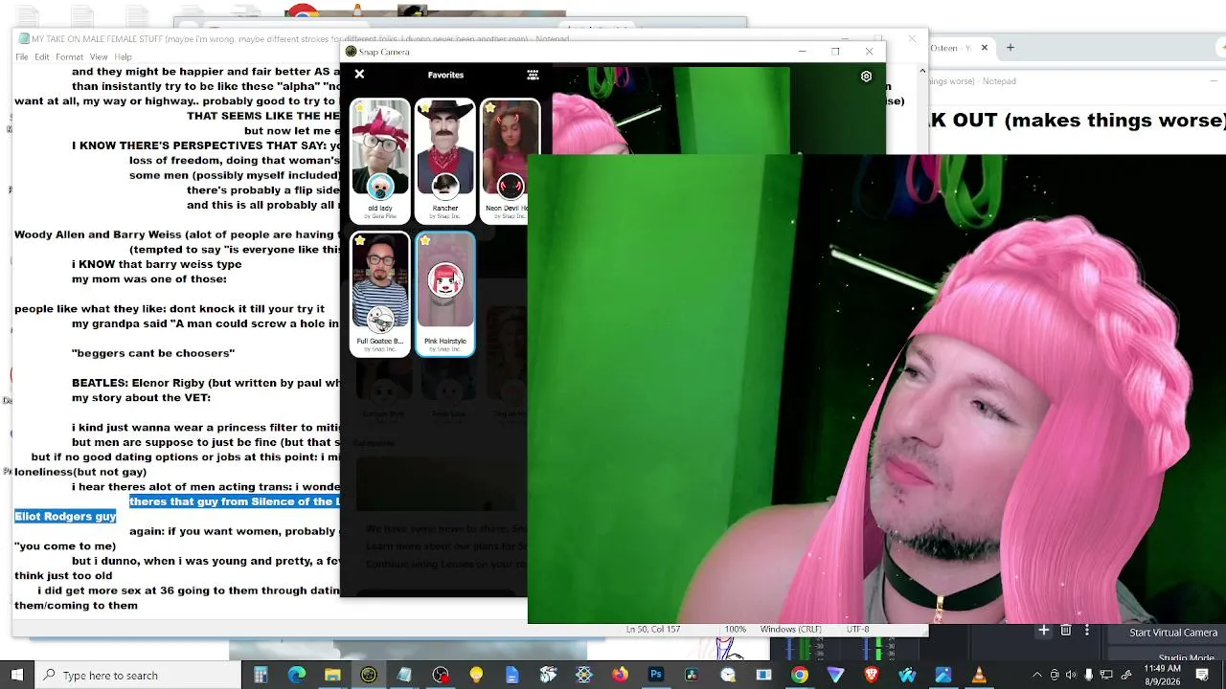
Task: Switch to Snap Camera taskbar icon
Action: point(369,676)
